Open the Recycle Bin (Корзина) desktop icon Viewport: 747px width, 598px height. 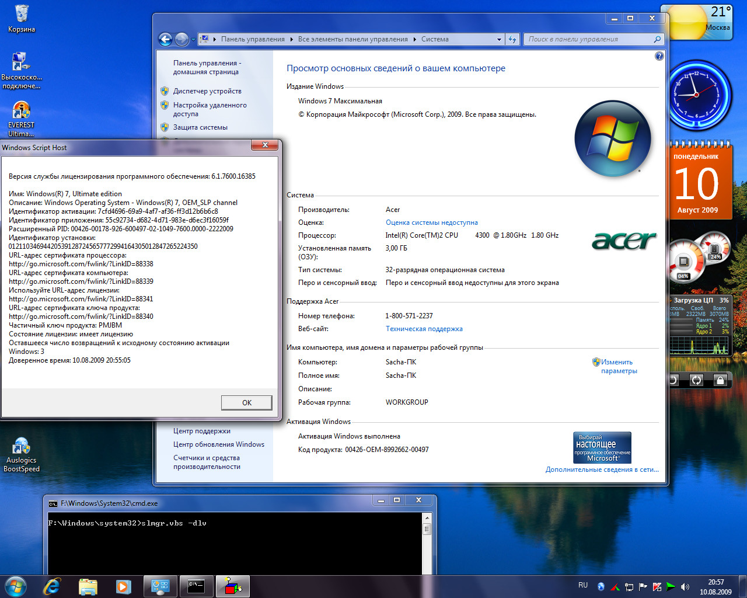22,19
